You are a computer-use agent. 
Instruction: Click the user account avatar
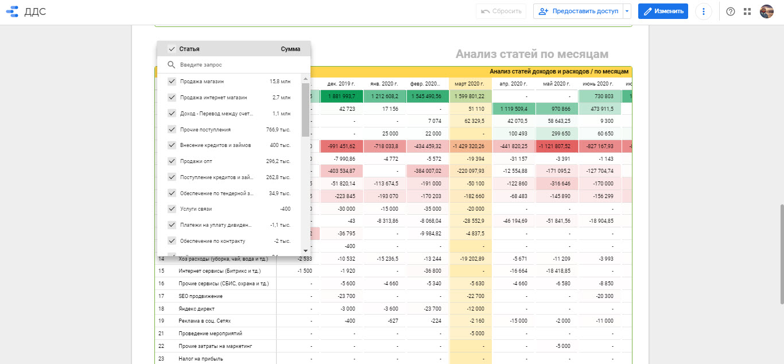767,11
